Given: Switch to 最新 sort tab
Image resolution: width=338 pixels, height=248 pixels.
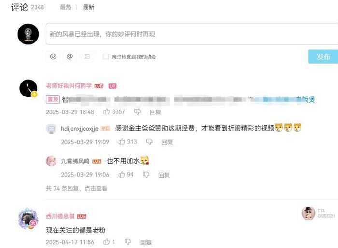Looking at the screenshot, I should click(x=88, y=7).
